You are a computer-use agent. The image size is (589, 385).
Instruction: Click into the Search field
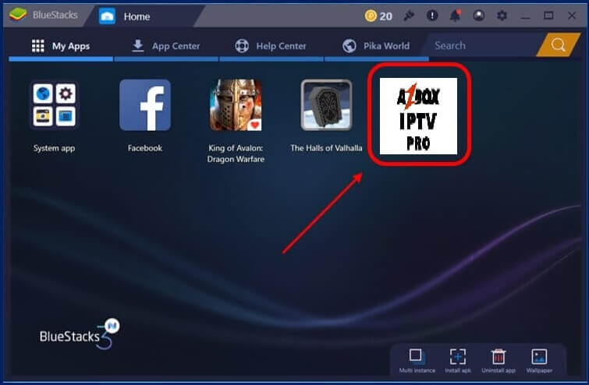pyautogui.click(x=483, y=45)
